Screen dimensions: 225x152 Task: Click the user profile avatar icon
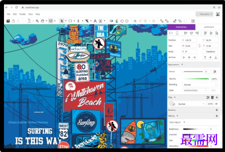point(218,14)
